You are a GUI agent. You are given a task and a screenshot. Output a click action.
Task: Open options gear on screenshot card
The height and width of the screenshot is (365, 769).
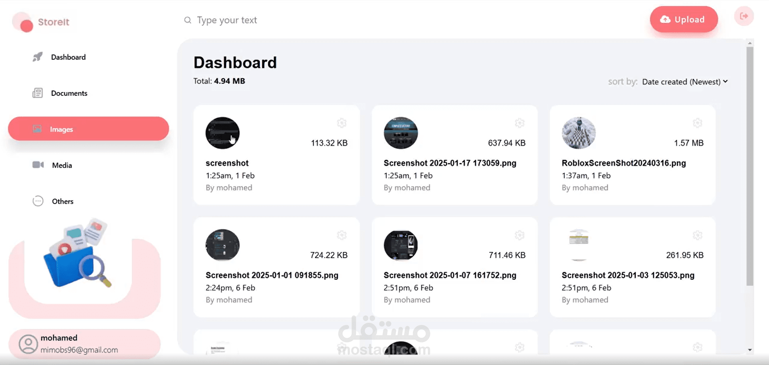pos(341,123)
